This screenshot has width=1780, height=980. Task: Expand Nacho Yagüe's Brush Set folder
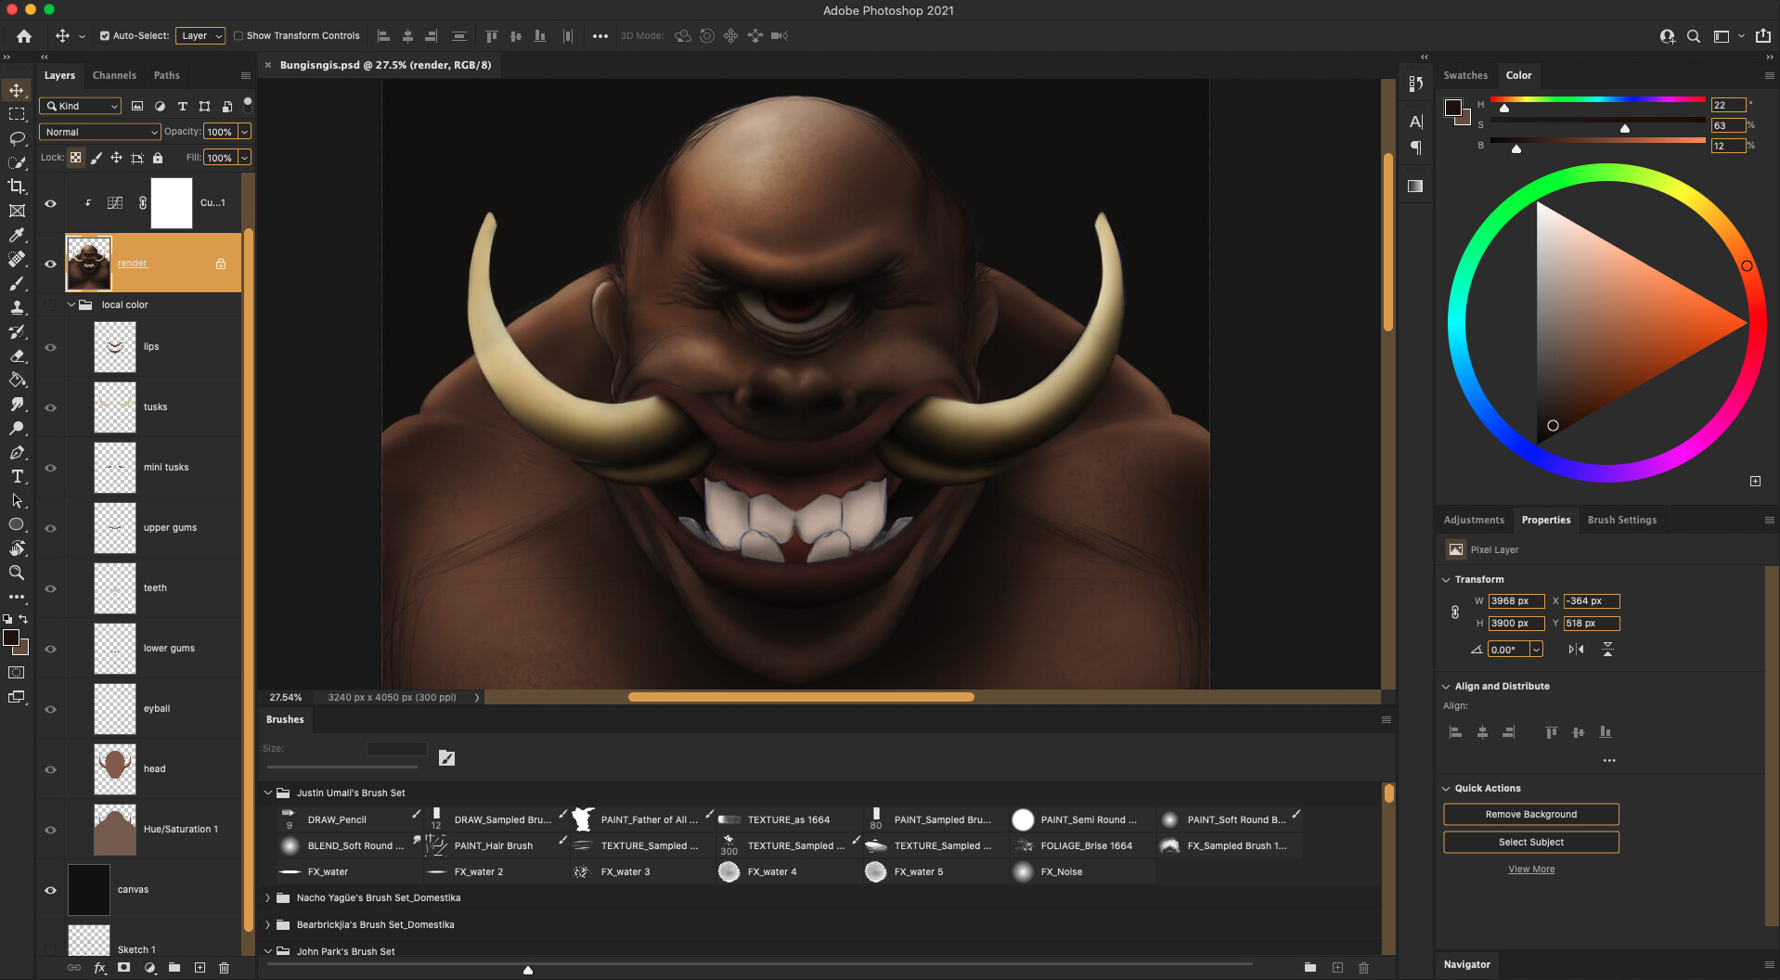click(x=268, y=897)
